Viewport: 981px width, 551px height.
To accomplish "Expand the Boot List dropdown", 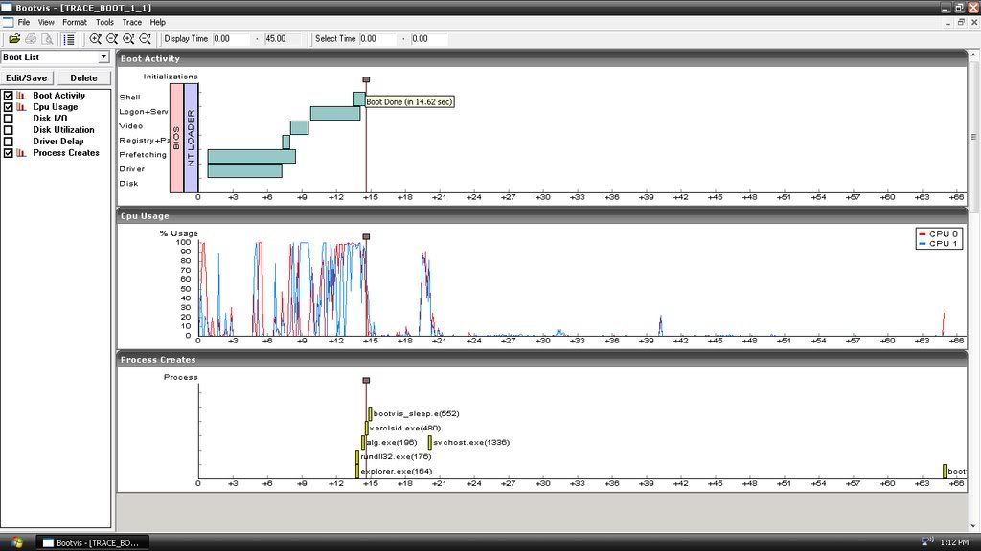I will (103, 56).
